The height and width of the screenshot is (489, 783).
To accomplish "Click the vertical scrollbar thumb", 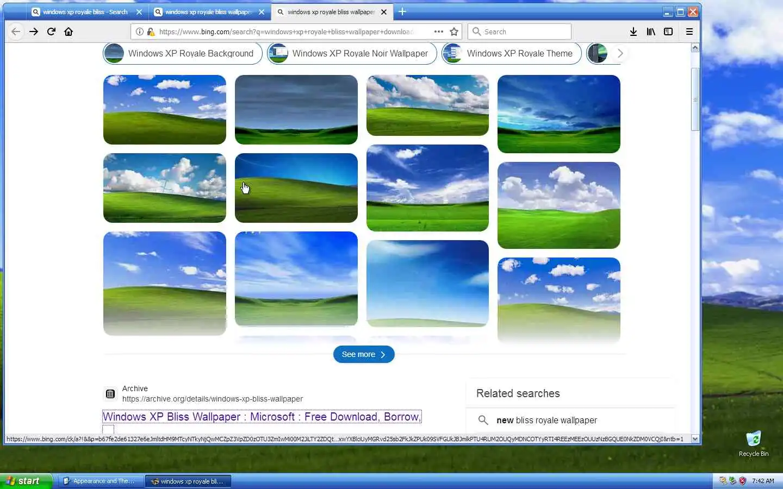I will click(695, 99).
